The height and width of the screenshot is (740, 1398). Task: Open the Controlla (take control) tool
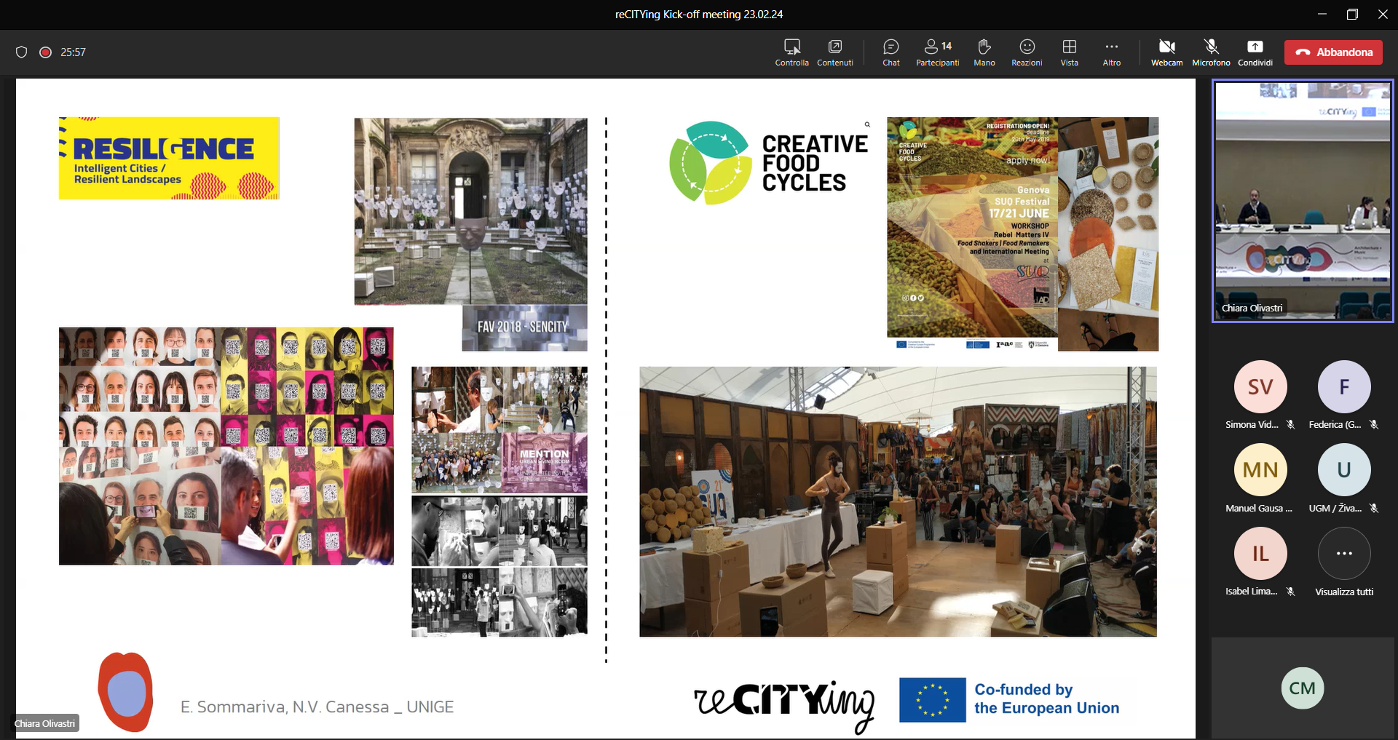pos(791,52)
